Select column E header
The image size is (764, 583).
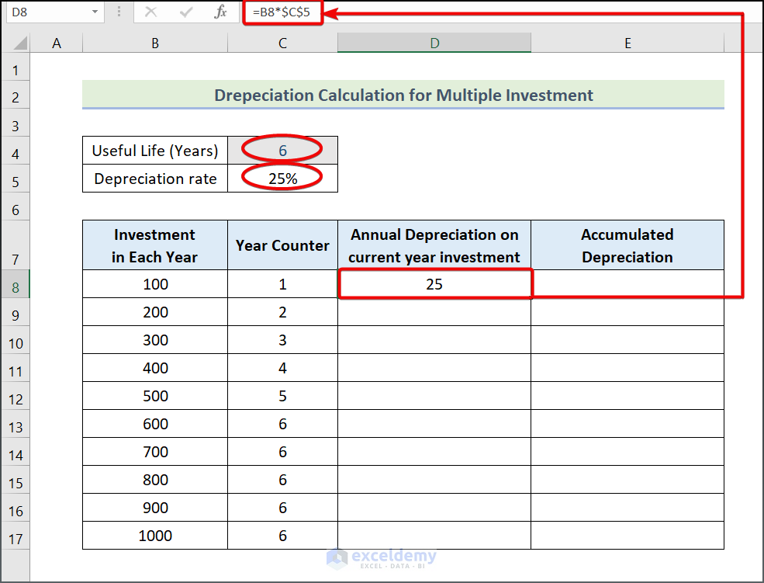click(x=627, y=43)
